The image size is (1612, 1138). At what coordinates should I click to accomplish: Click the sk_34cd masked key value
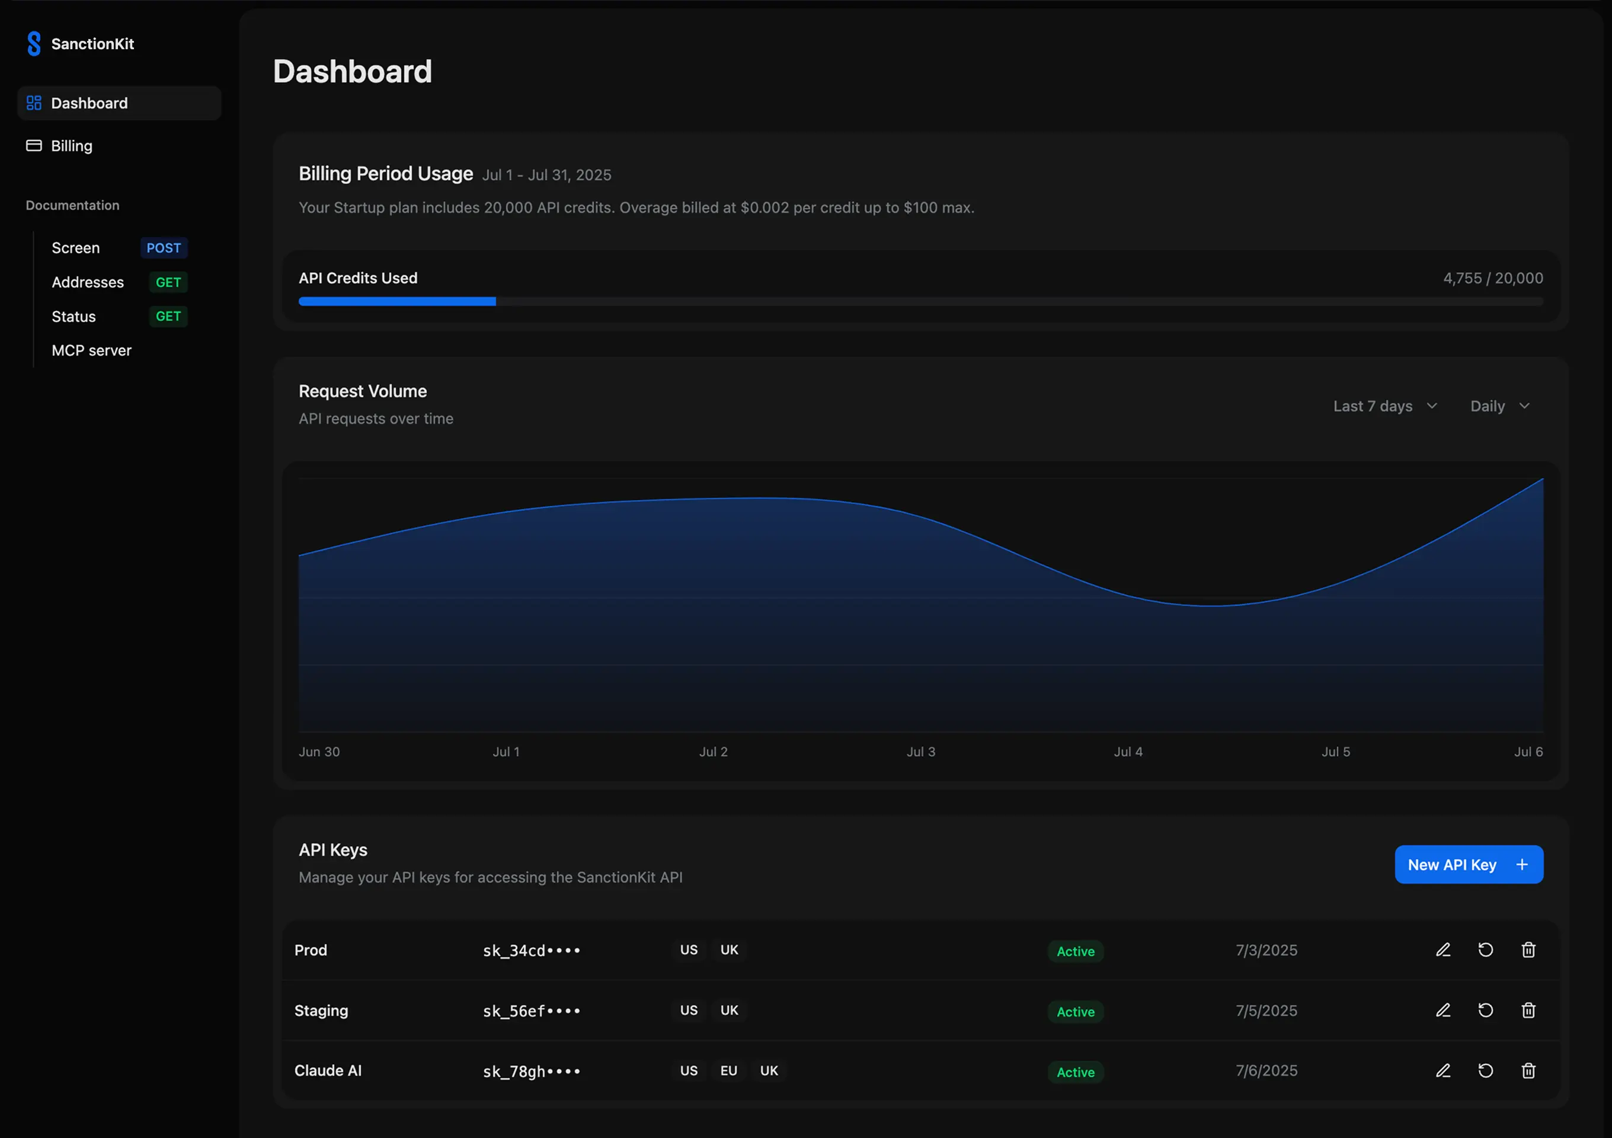(x=532, y=951)
